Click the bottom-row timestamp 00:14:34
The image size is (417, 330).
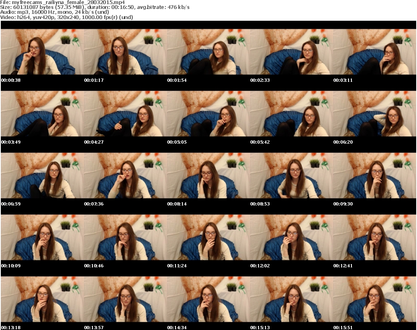[x=177, y=328]
